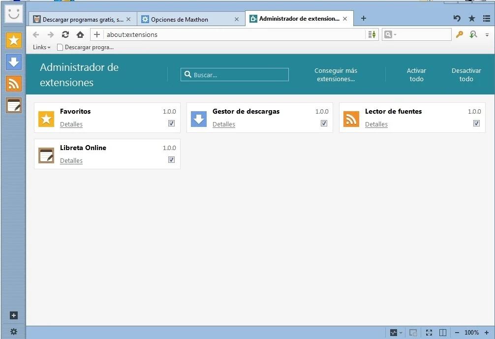The height and width of the screenshot is (339, 495).
Task: Open Detalles link for Favoritos
Action: click(x=71, y=124)
